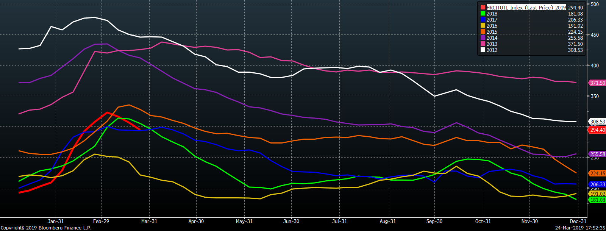Click the 255.58 purple price tag
The height and width of the screenshot is (231, 606).
pyautogui.click(x=597, y=154)
